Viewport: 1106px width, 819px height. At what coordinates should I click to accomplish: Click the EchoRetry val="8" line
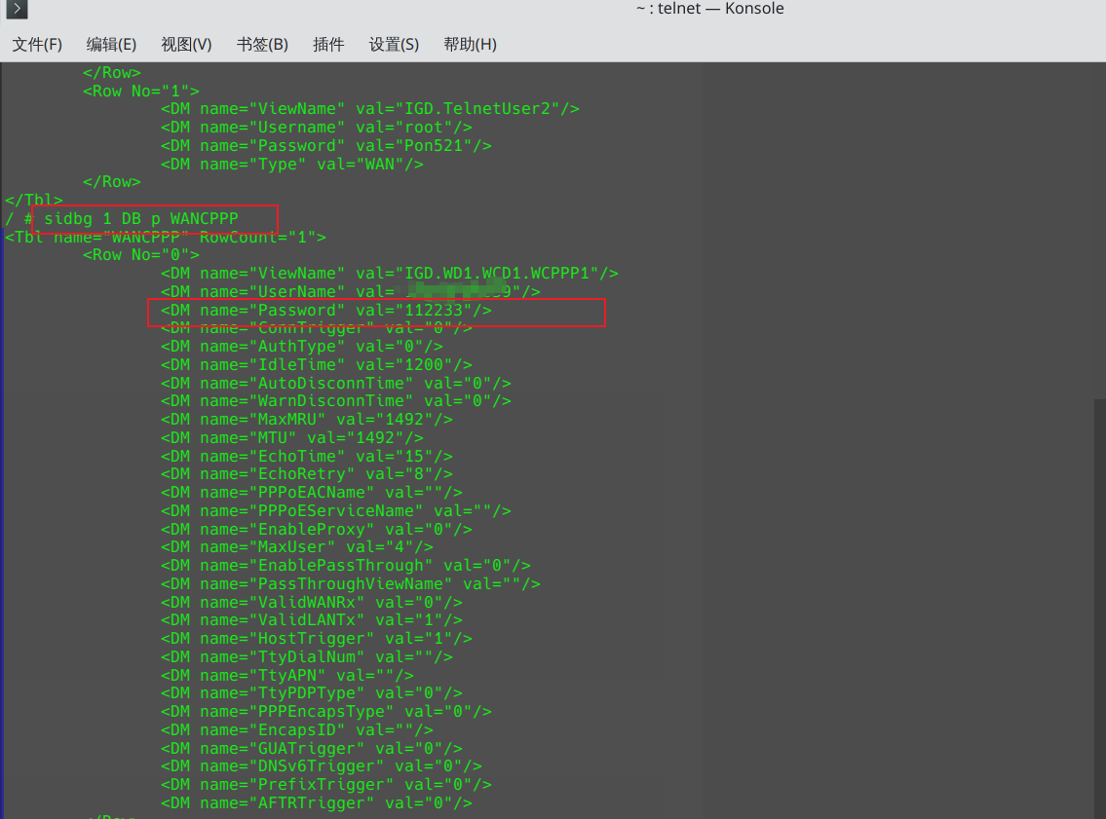(x=306, y=474)
